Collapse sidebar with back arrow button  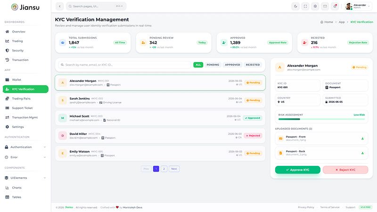[x=60, y=6]
